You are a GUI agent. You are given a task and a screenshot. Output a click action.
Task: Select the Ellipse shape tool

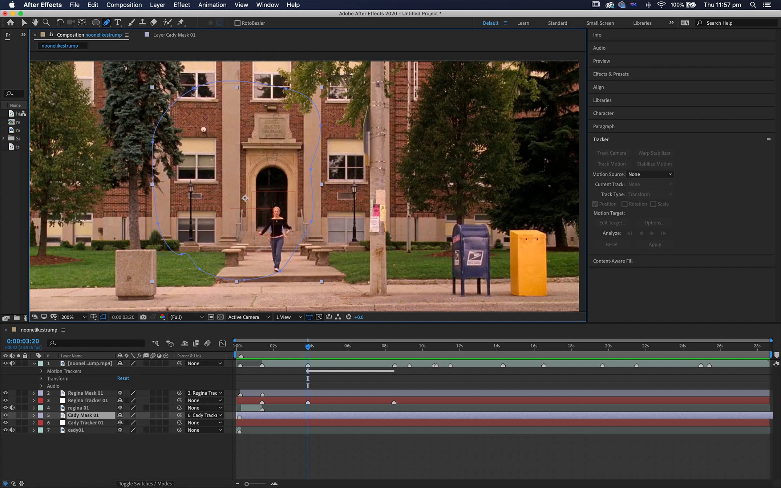pyautogui.click(x=96, y=23)
